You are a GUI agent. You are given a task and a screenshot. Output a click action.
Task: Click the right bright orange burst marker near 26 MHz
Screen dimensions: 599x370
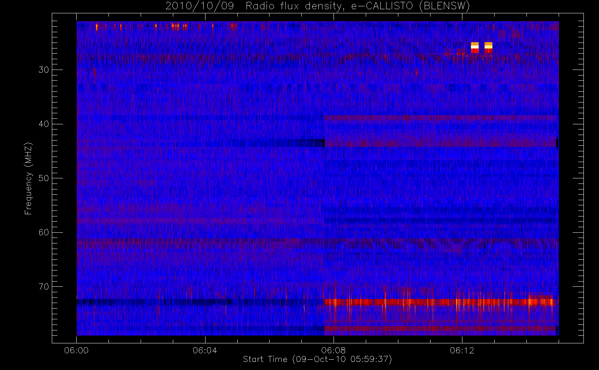[488, 47]
